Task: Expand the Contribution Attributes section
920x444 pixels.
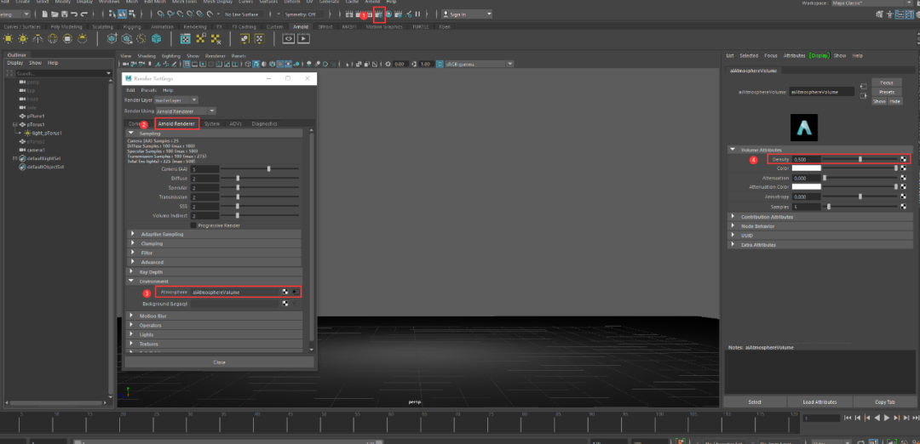Action: click(x=820, y=217)
